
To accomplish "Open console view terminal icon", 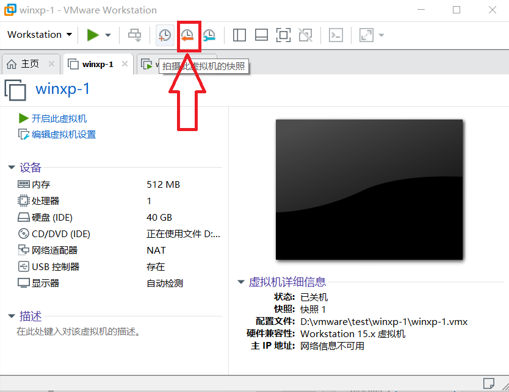I will pos(336,35).
